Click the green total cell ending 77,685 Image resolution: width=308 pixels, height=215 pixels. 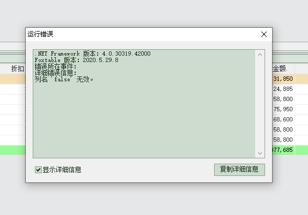[x=283, y=150]
